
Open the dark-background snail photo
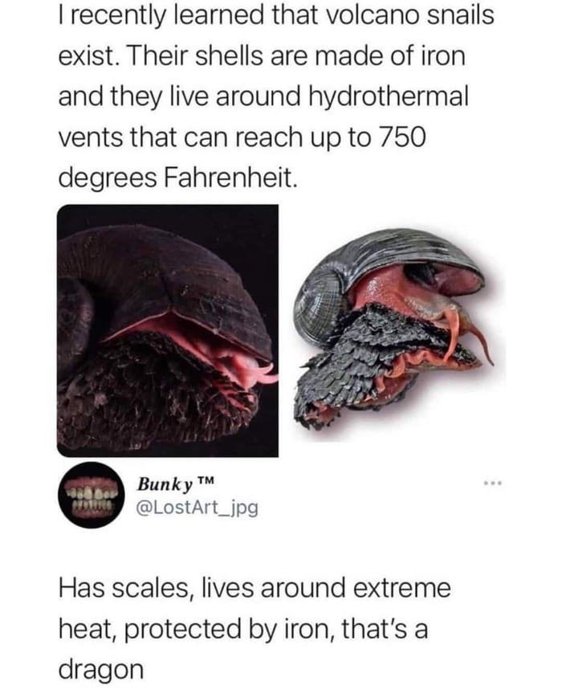coord(168,331)
